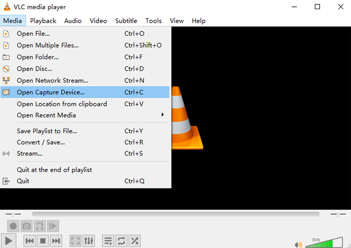
Task: Click the VLC cone title bar icon
Action: click(x=7, y=6)
